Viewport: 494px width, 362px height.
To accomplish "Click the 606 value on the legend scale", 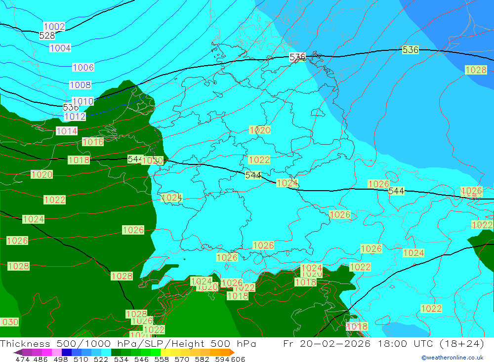I will (x=238, y=359).
